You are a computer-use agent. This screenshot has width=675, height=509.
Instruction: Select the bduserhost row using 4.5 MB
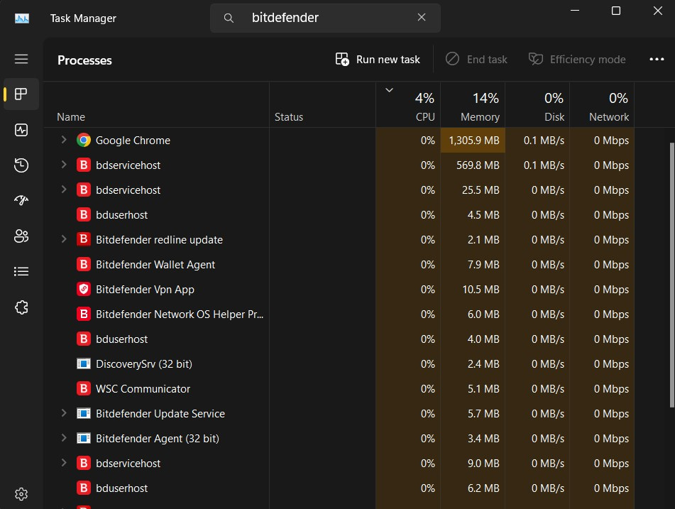coord(339,215)
